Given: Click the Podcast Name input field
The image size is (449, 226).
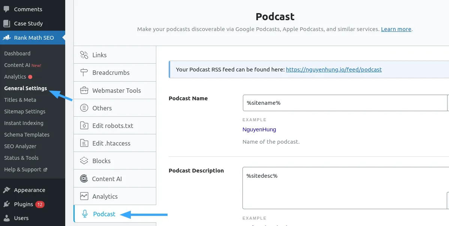Looking at the screenshot, I should click(345, 103).
